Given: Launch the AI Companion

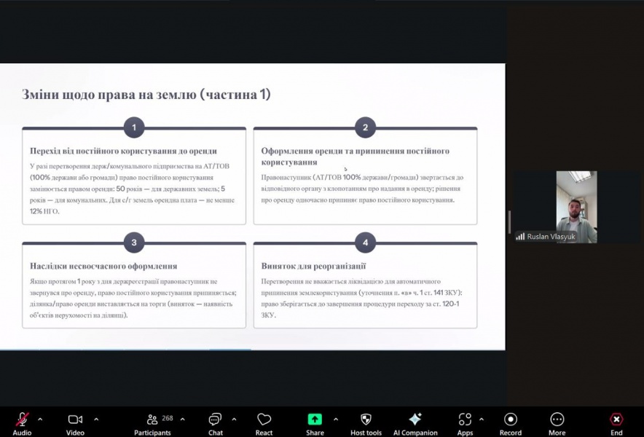Looking at the screenshot, I should point(415,420).
